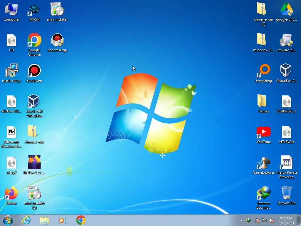Select the bdcamsetup installer icon
Screen dimensions: 301x226
pyautogui.click(x=57, y=43)
